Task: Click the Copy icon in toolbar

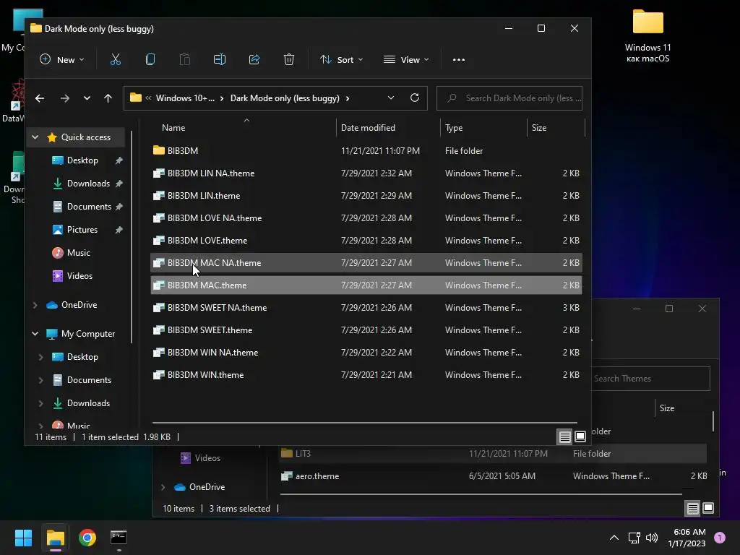Action: (x=150, y=59)
